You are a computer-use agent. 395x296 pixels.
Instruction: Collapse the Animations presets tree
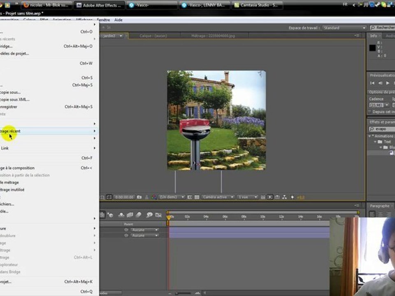(x=370, y=136)
